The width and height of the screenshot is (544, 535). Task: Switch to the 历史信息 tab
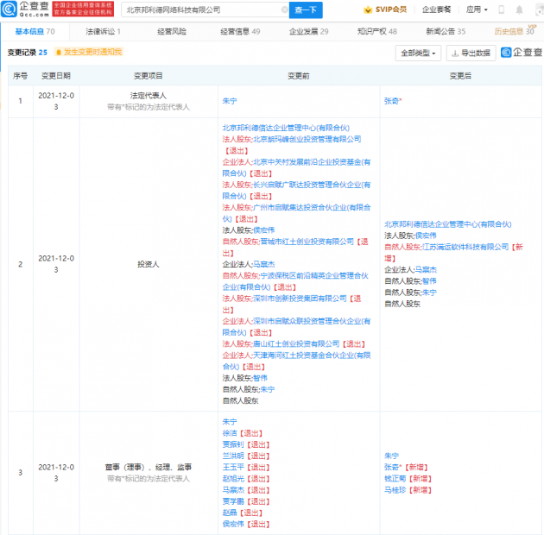point(514,32)
